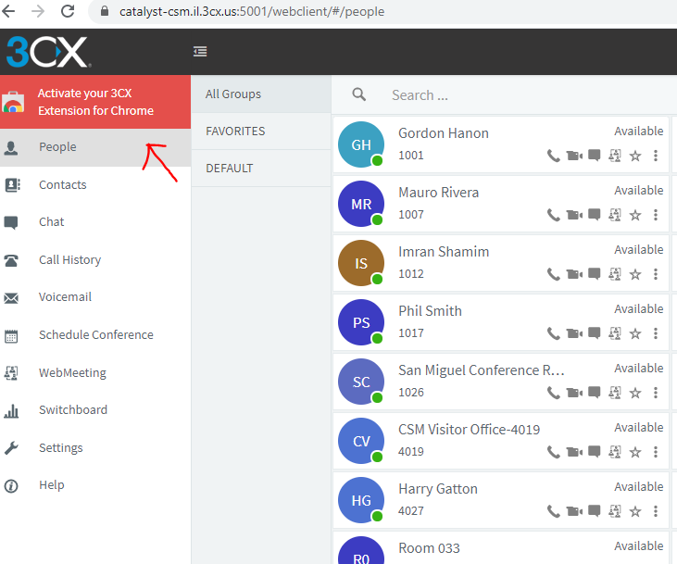Click Imran Shamim IS avatar
This screenshot has height=564, width=677.
tap(361, 263)
